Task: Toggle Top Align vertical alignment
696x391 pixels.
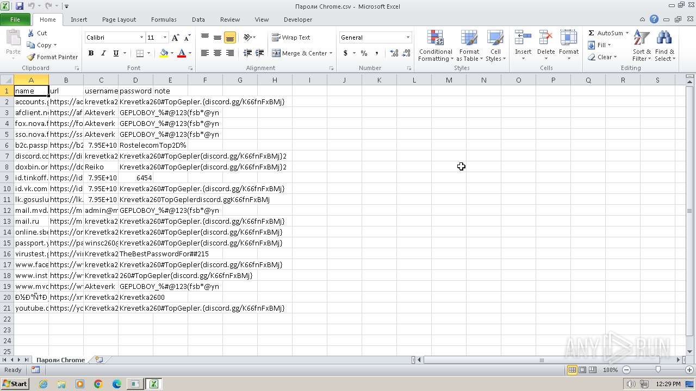Action: (204, 37)
